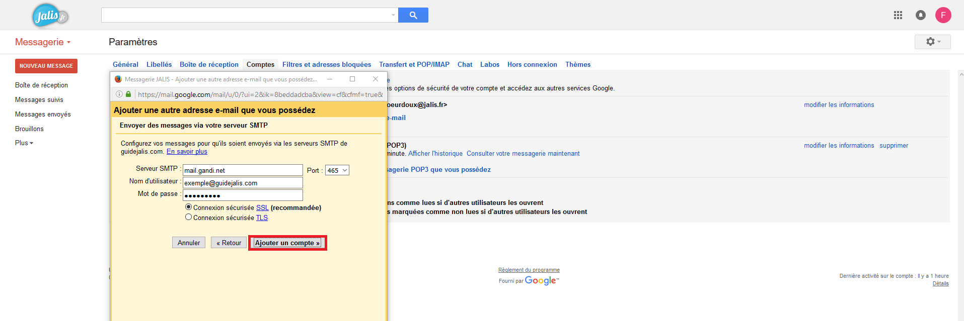This screenshot has height=321, width=964.
Task: Click the NOUVEAU MESSAGE button
Action: 46,66
